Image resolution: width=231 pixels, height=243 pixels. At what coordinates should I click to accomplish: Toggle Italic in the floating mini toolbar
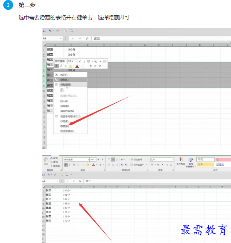tap(61, 66)
